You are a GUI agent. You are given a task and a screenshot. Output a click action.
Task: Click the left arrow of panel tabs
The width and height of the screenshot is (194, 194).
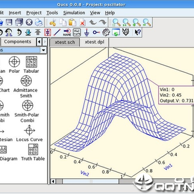point(39,42)
